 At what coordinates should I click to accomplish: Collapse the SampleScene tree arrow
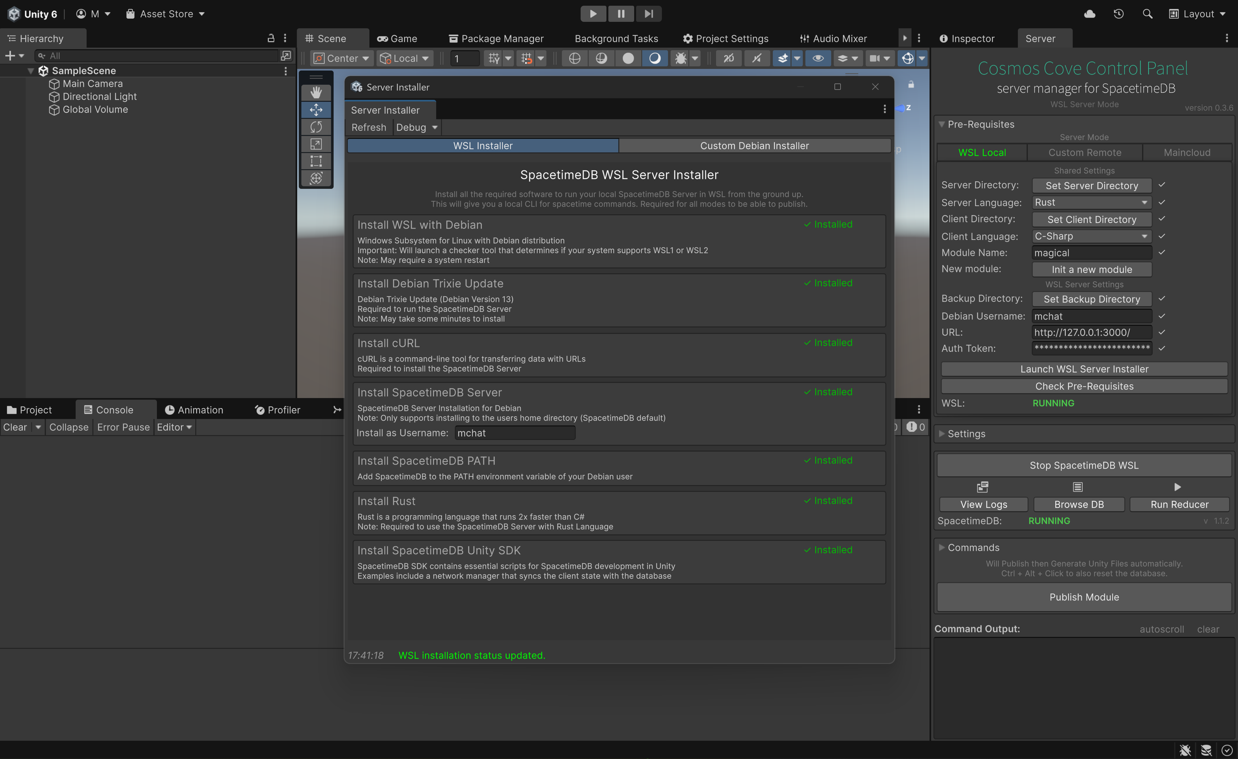[x=31, y=71]
